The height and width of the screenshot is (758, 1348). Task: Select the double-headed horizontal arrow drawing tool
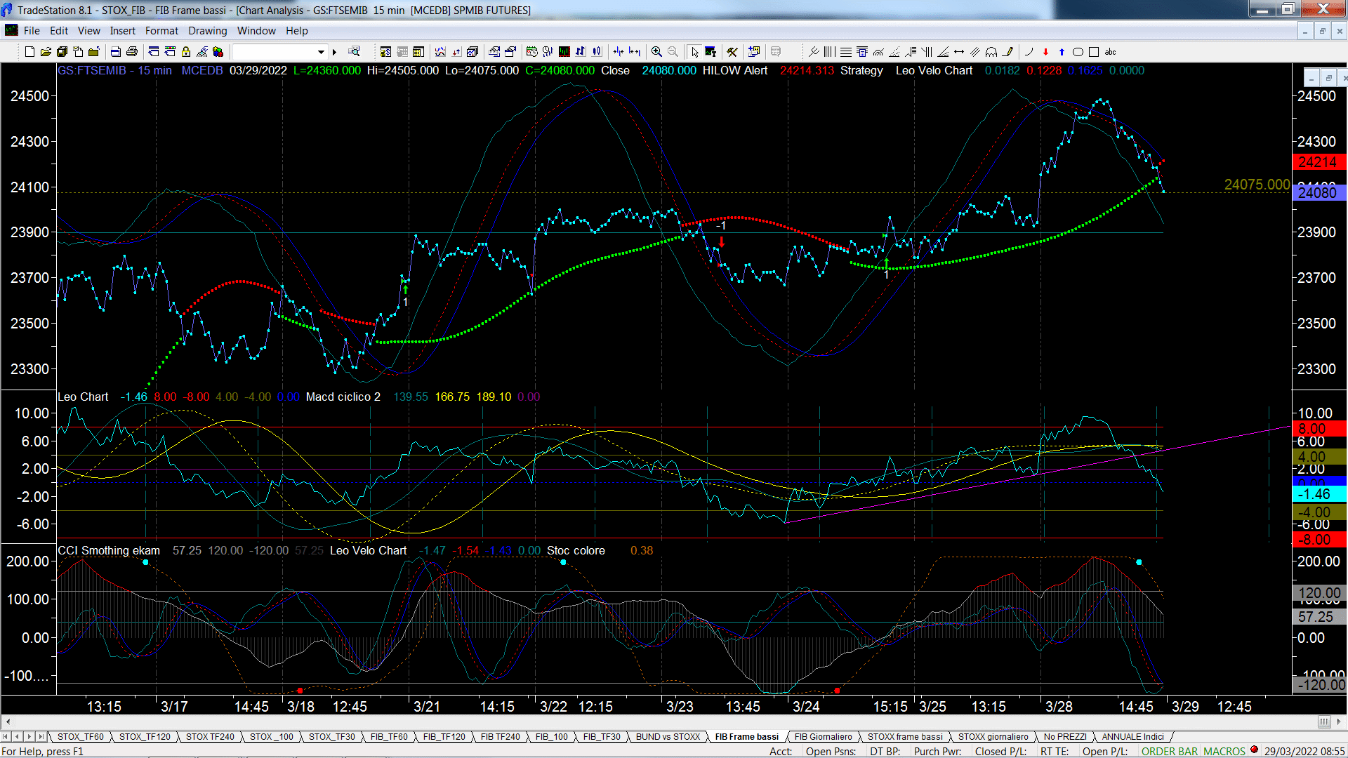point(959,52)
